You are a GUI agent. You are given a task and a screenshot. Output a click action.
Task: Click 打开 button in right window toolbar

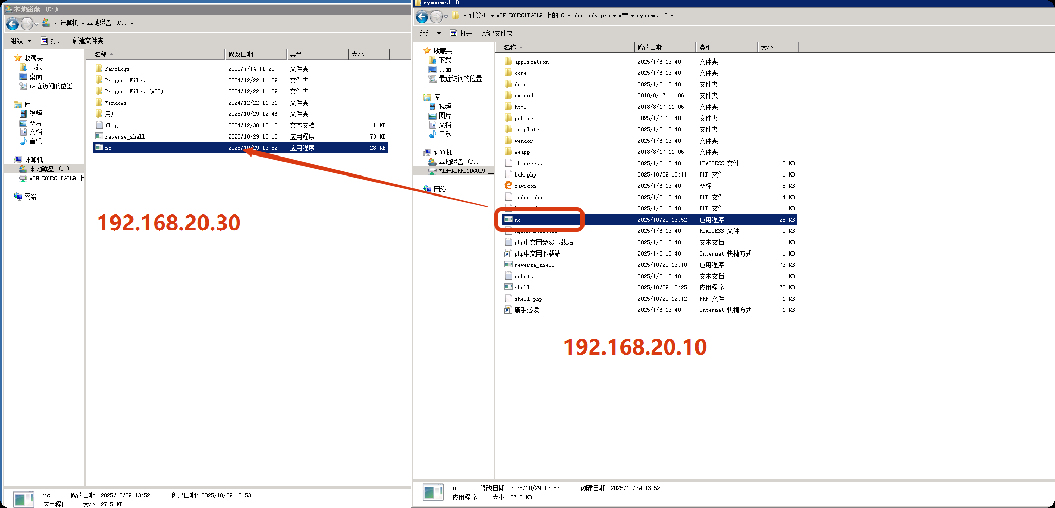click(x=461, y=33)
